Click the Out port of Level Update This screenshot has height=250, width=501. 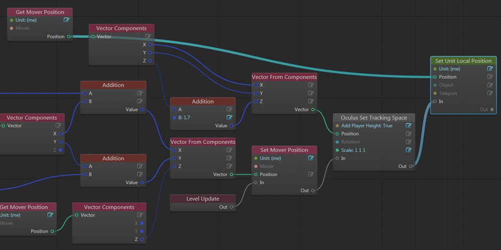pos(232,207)
